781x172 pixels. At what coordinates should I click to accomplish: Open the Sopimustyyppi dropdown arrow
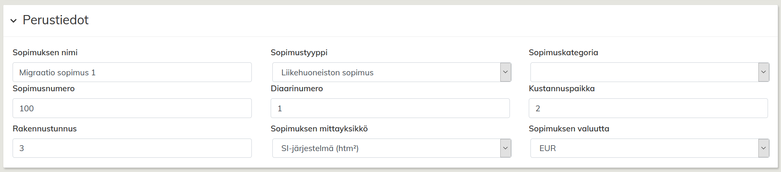[x=505, y=72]
